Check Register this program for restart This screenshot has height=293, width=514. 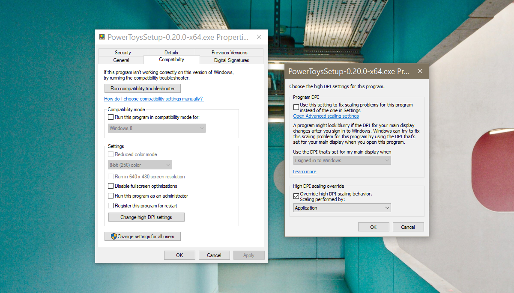coord(111,206)
